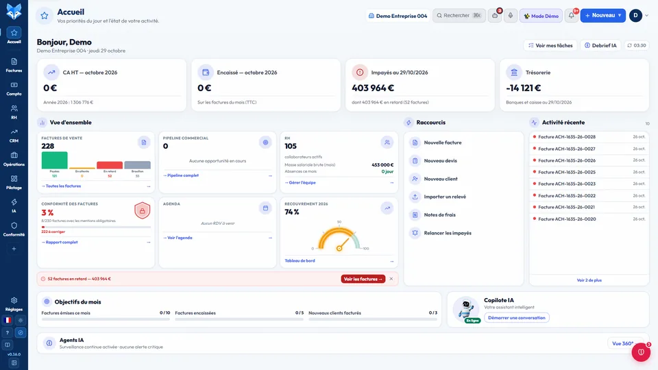658x370 pixels.
Task: Select Importer un relevé shortcut
Action: (x=463, y=197)
